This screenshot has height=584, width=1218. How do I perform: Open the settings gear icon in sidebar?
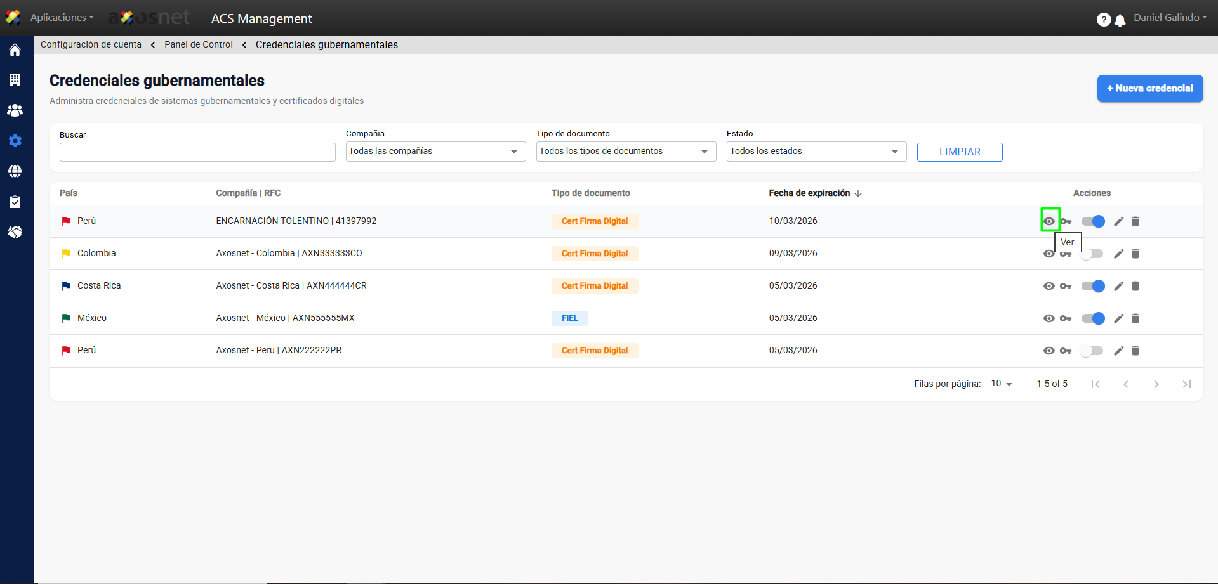coord(15,141)
